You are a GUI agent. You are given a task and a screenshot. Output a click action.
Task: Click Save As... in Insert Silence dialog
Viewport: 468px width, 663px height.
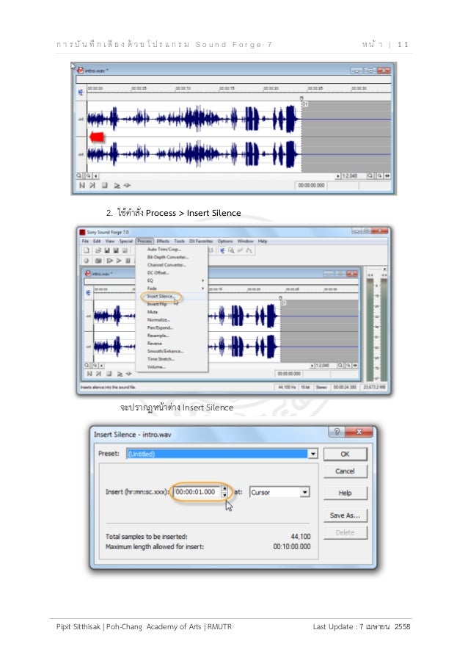coord(345,515)
